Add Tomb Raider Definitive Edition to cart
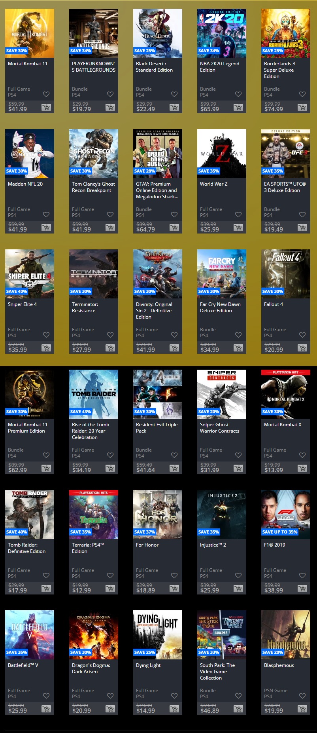Image resolution: width=317 pixels, height=733 pixels. click(x=46, y=589)
